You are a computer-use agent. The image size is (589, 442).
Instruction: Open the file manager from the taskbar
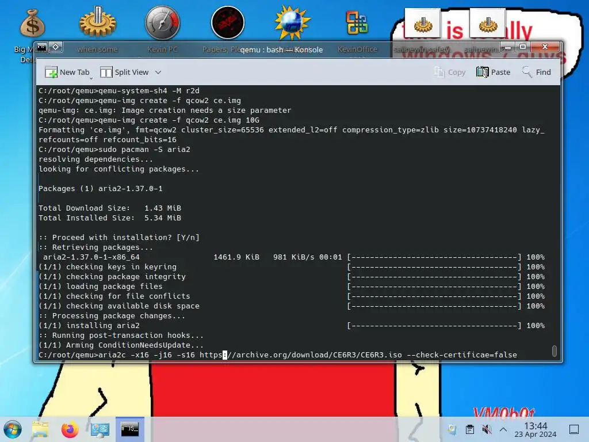pyautogui.click(x=41, y=429)
